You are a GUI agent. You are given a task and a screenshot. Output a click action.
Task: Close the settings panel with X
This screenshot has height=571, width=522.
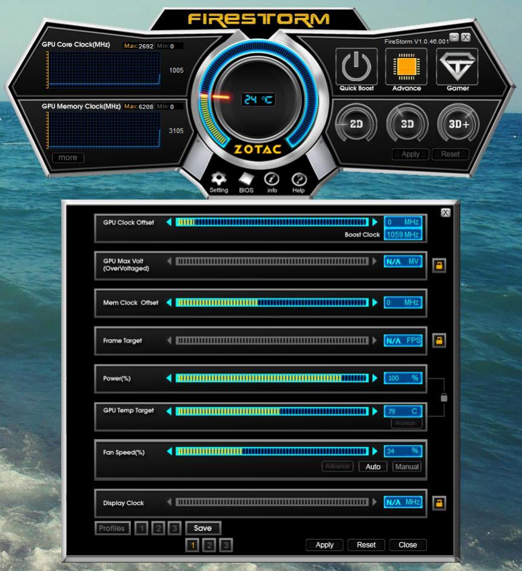[445, 213]
